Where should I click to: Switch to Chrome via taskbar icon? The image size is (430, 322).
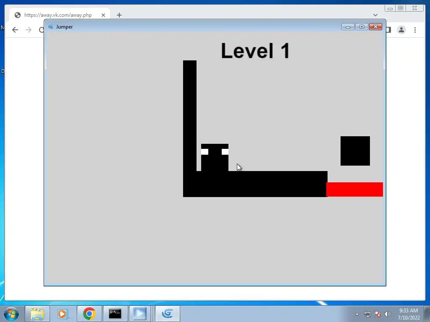click(x=89, y=314)
